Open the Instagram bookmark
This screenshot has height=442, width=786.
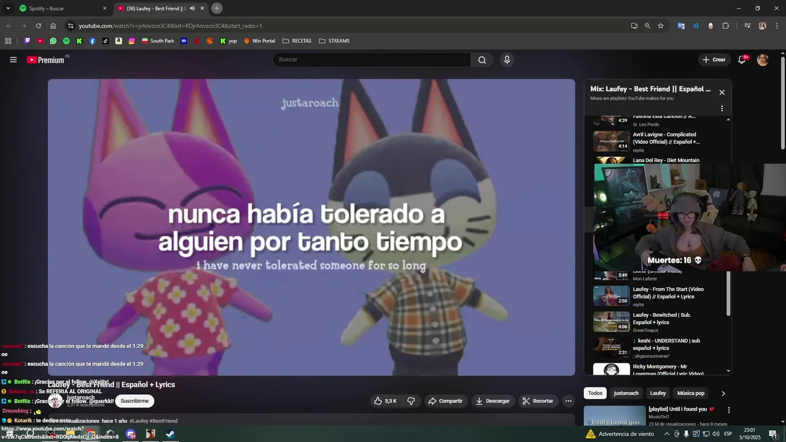(131, 41)
